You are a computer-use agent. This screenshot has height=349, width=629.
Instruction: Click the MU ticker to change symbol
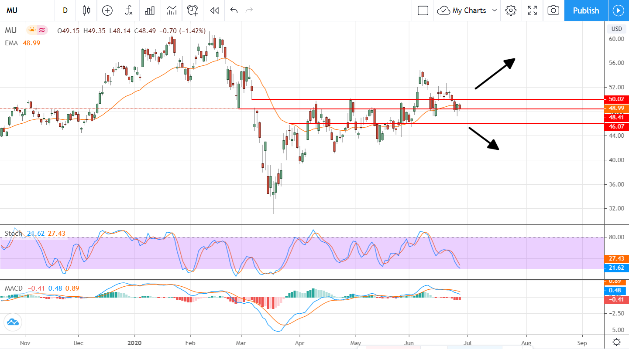[x=12, y=10]
